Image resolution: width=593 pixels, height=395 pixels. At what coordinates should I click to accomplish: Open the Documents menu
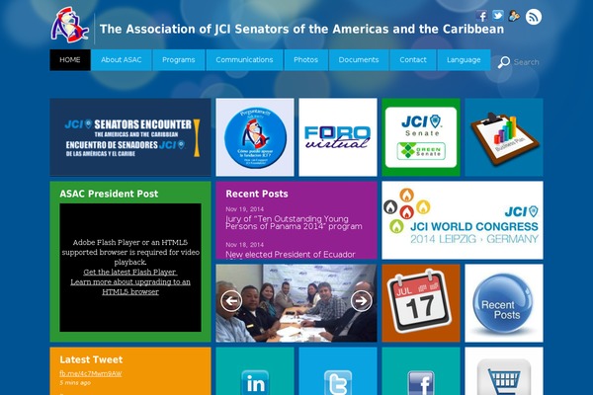tap(359, 59)
